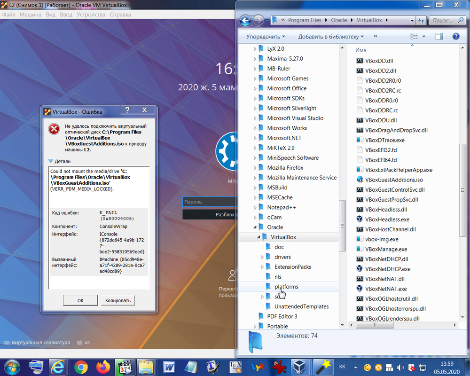Screen dimensions: 470x376
Task: Click volume speaker tray icon
Action: click(x=400, y=367)
